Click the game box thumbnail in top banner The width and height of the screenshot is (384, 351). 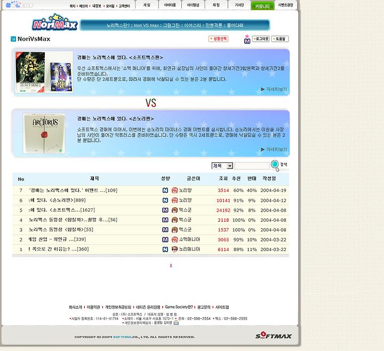44,72
